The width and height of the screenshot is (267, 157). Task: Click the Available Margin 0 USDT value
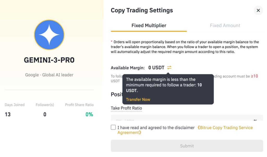[156, 68]
